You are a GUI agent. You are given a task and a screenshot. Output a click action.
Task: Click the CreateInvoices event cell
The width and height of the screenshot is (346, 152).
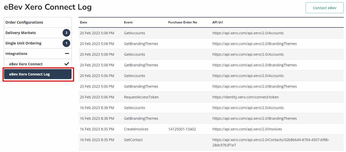(x=136, y=129)
